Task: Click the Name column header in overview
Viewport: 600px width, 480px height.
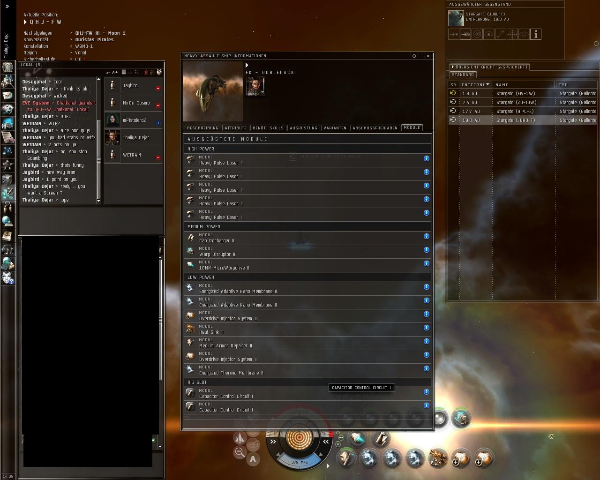Action: tap(524, 85)
